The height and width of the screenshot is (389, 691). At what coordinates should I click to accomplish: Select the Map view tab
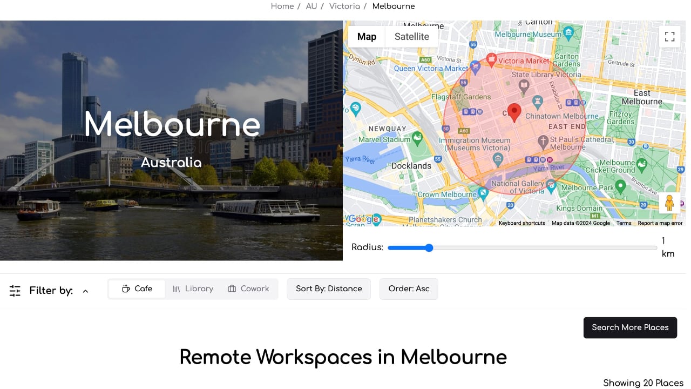point(367,37)
